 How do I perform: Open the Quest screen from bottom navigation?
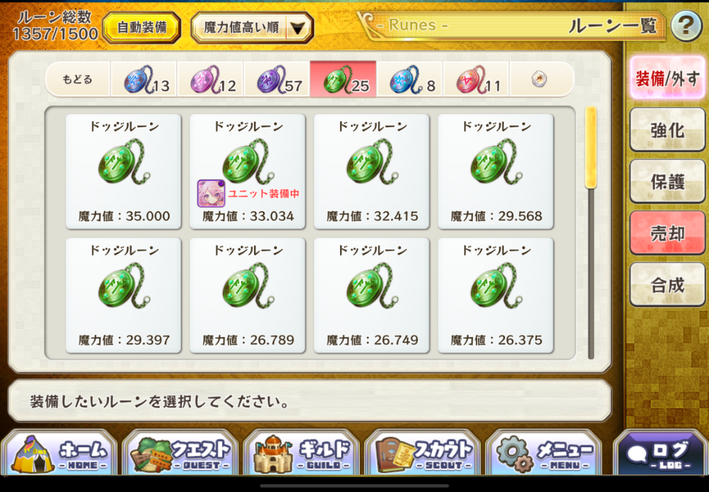(x=180, y=453)
